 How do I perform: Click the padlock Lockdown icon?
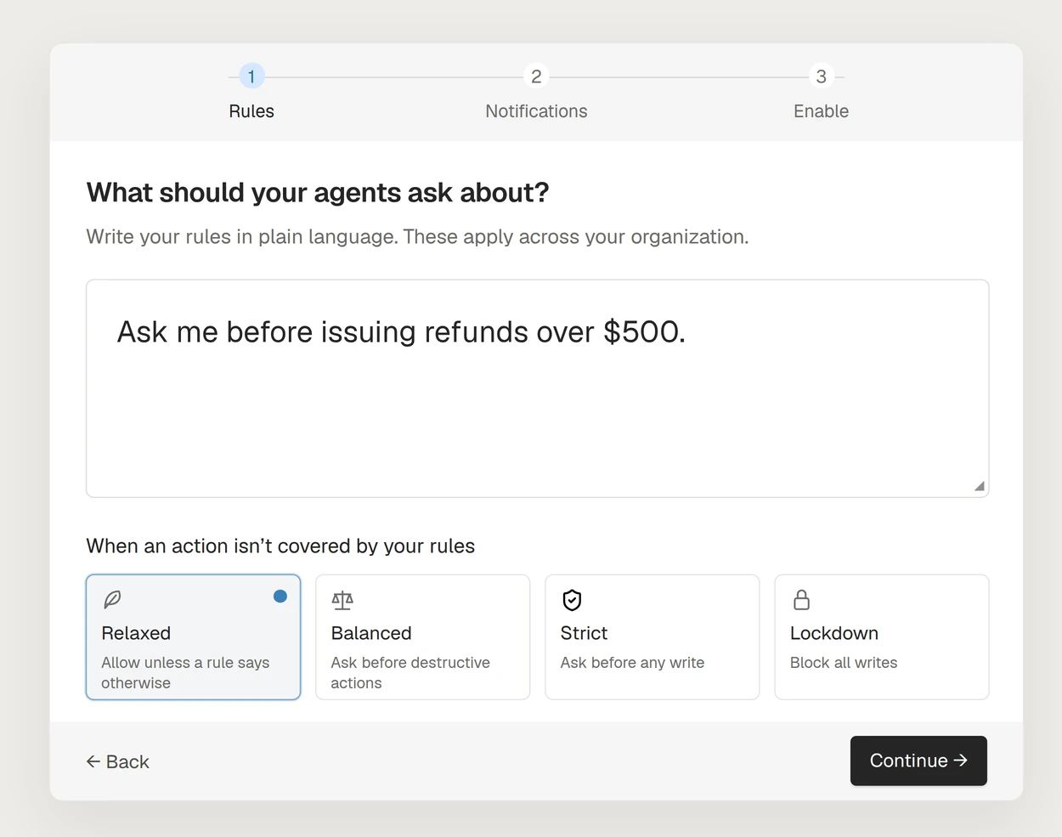[x=801, y=600]
